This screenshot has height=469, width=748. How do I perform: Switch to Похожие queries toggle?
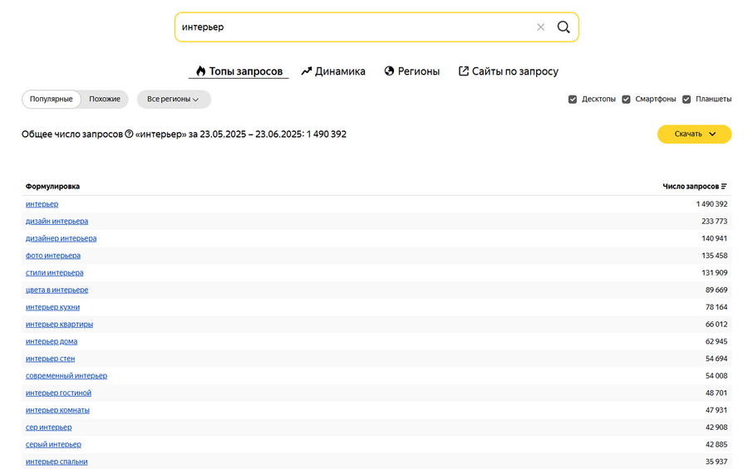105,100
